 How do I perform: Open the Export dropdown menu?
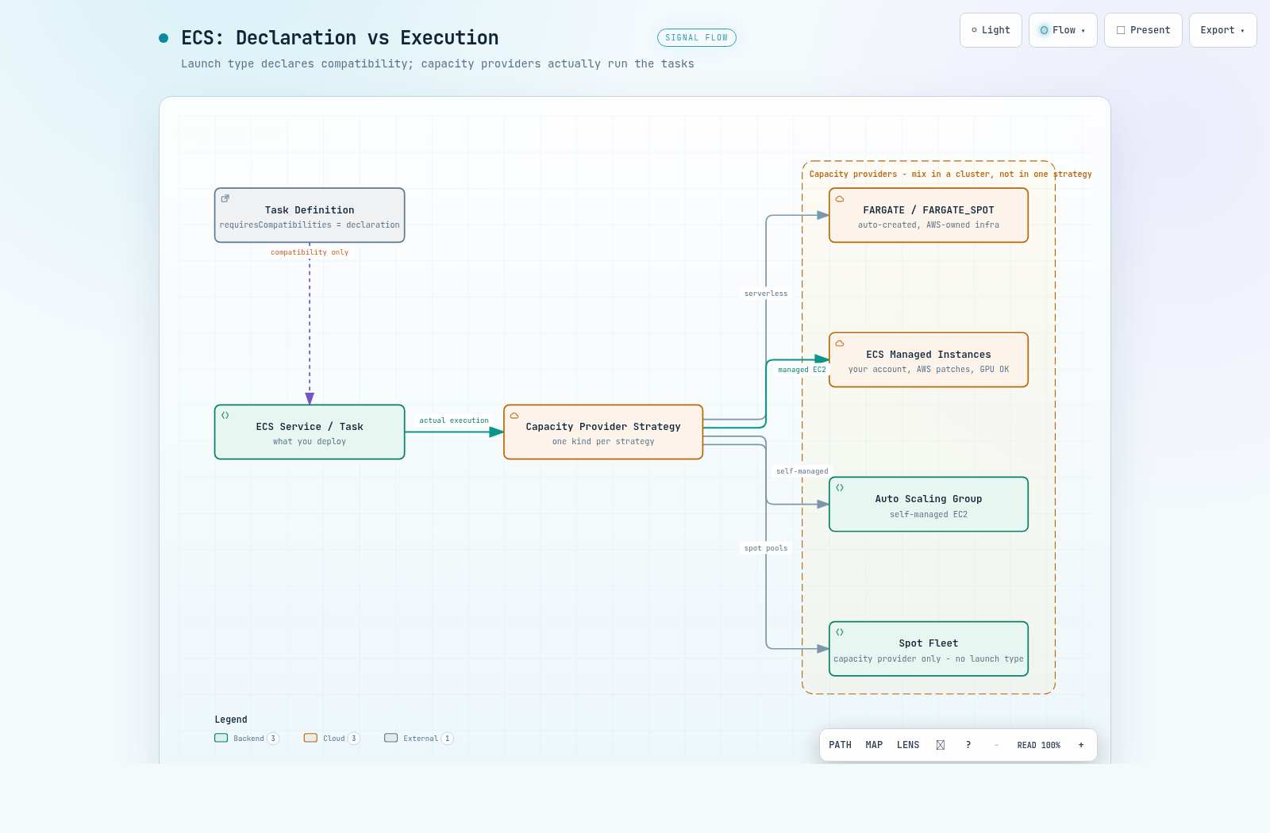coord(1222,30)
